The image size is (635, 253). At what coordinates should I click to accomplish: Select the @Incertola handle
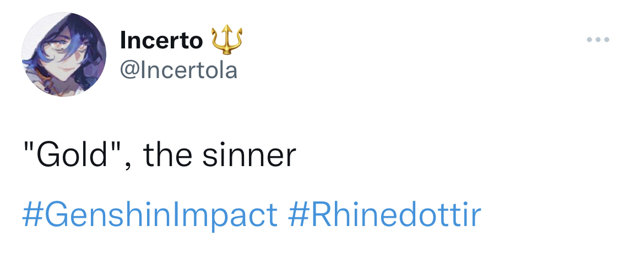coord(178,71)
